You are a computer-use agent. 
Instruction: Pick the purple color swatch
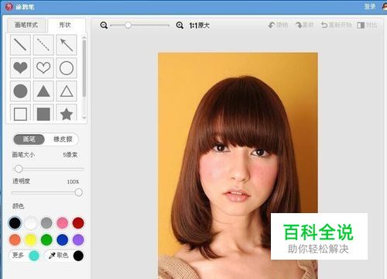[x=78, y=239]
